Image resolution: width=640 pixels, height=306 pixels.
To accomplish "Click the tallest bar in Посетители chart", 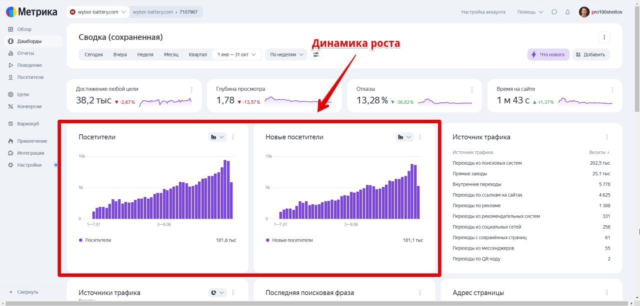I will (225, 189).
